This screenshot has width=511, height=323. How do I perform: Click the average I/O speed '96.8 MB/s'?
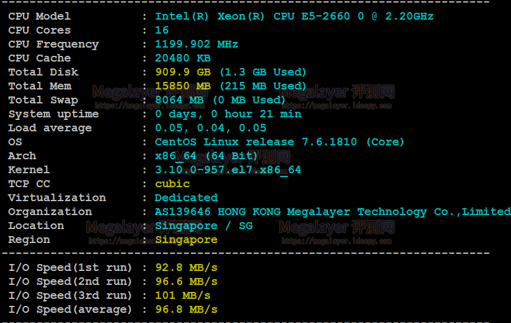(186, 310)
